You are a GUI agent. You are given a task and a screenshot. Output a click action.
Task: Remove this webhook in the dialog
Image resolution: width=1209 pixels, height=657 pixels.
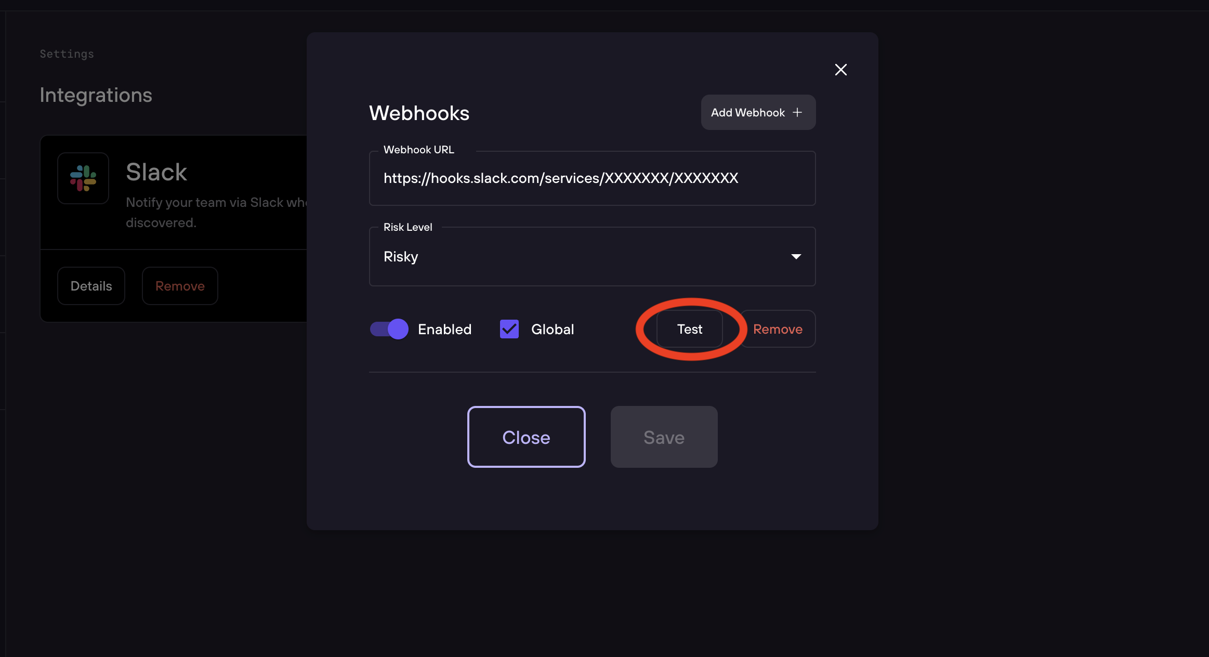[778, 329]
